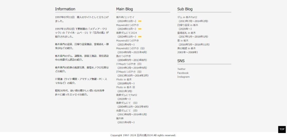
Task: Open the 雑木林/エッセイ blog link
Action: point(125,17)
